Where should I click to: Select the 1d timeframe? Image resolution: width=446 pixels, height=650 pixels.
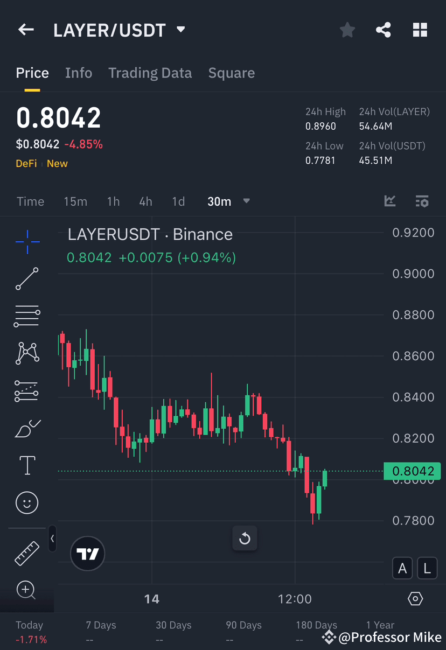[x=178, y=201]
